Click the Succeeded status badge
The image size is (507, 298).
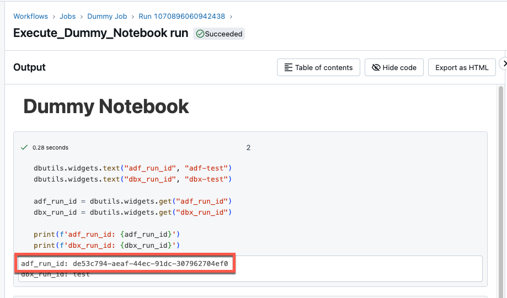click(x=219, y=34)
